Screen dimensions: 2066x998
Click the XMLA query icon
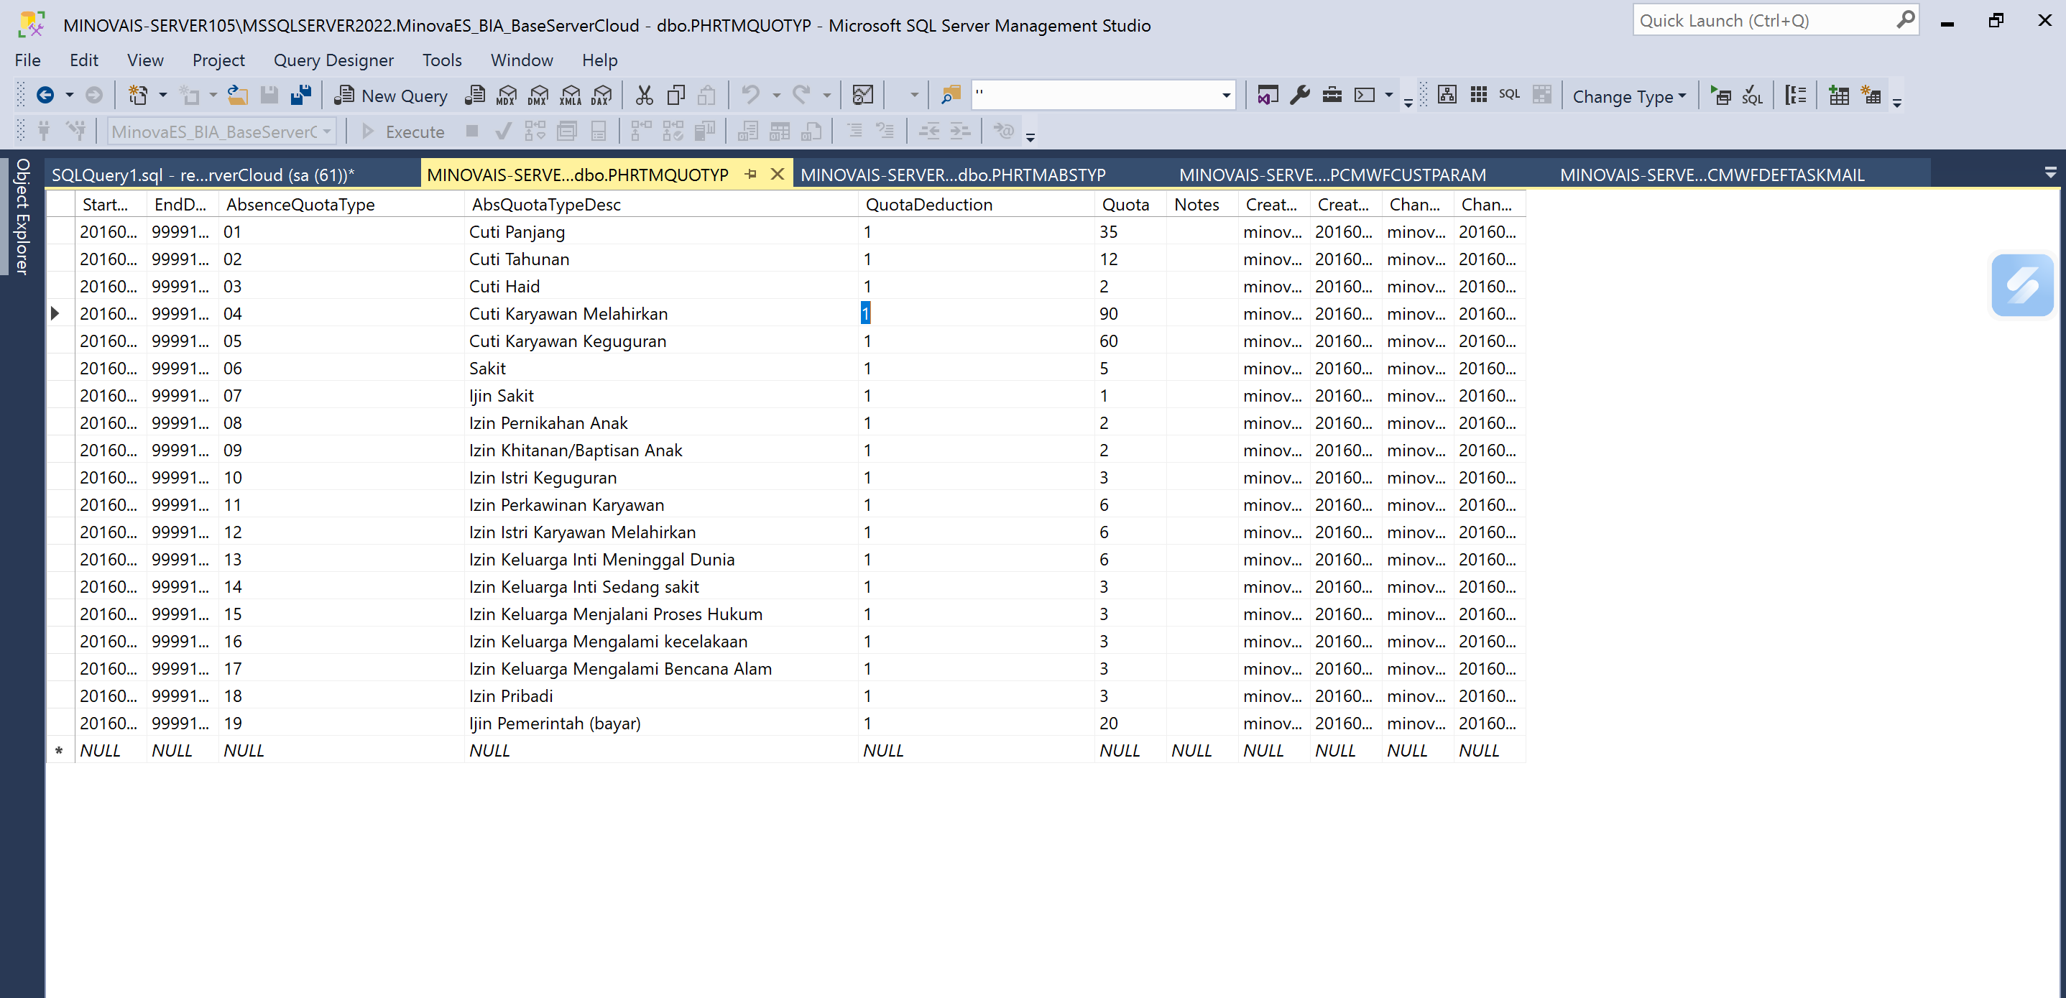point(571,96)
